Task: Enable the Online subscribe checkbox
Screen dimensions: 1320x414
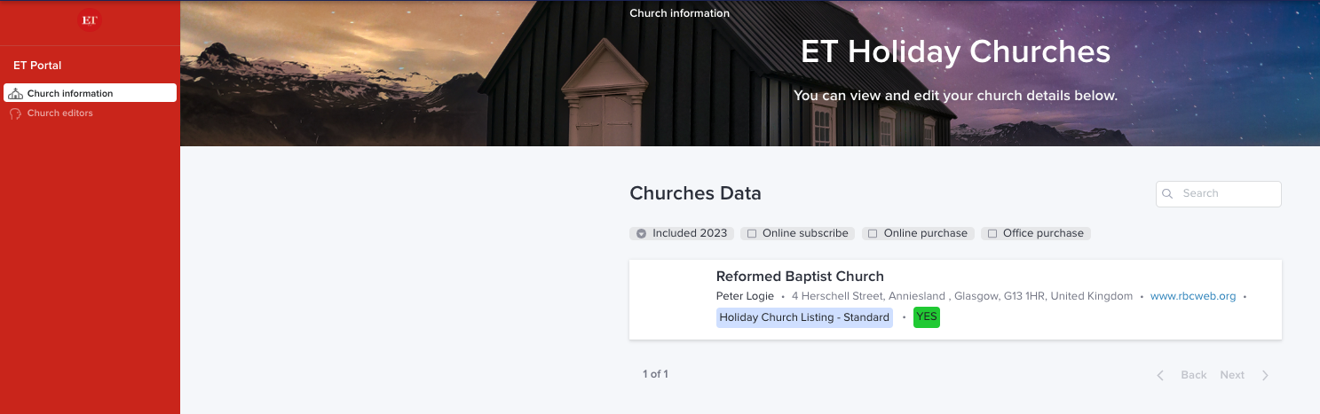Action: pyautogui.click(x=752, y=234)
